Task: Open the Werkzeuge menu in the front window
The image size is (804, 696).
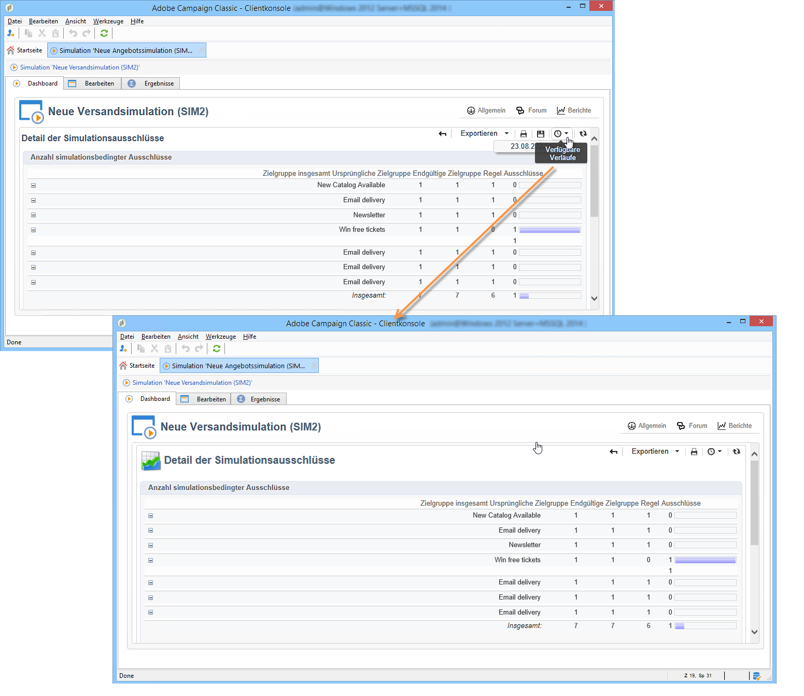Action: pyautogui.click(x=221, y=337)
